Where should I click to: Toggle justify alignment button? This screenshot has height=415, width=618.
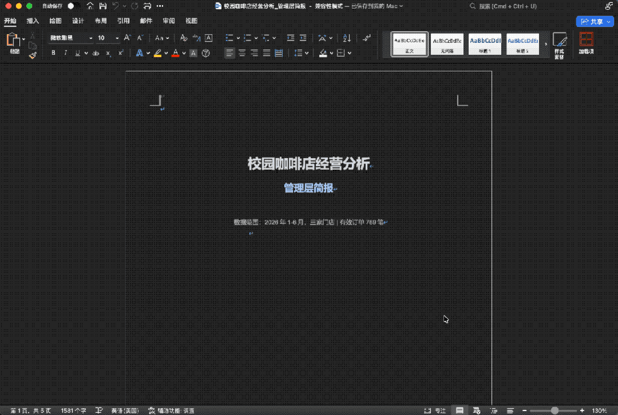[267, 53]
